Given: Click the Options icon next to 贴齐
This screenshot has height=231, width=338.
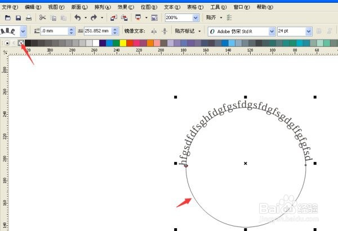Looking at the screenshot, I should point(229,17).
